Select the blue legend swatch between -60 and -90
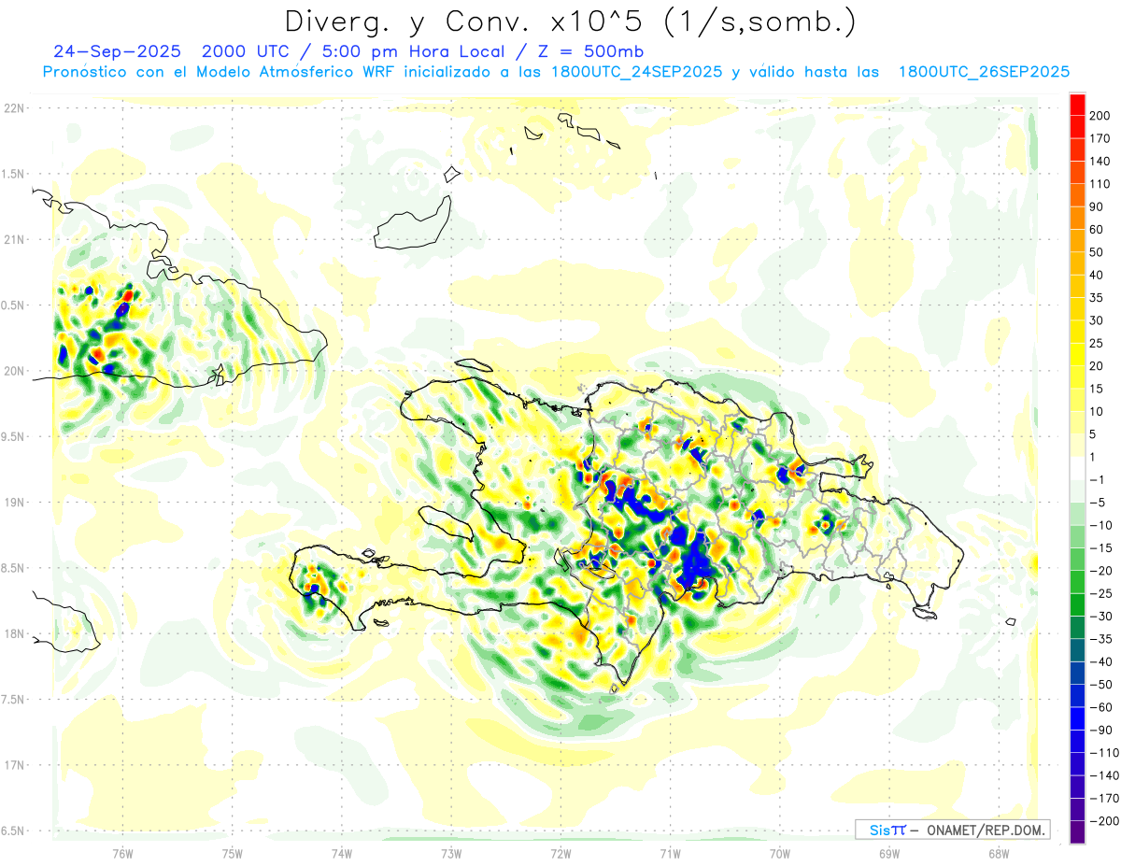 tap(1077, 718)
